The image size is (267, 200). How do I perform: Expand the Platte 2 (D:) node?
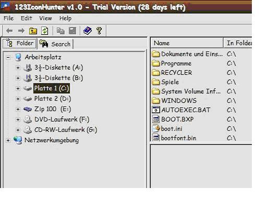tap(18, 99)
